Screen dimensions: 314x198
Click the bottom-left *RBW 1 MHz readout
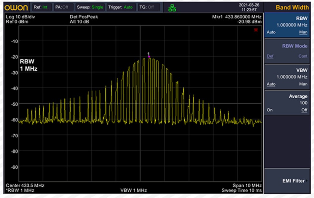coord(20,190)
